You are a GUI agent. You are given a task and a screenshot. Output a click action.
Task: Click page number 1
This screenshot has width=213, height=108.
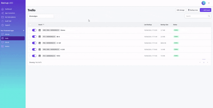tap(204, 62)
